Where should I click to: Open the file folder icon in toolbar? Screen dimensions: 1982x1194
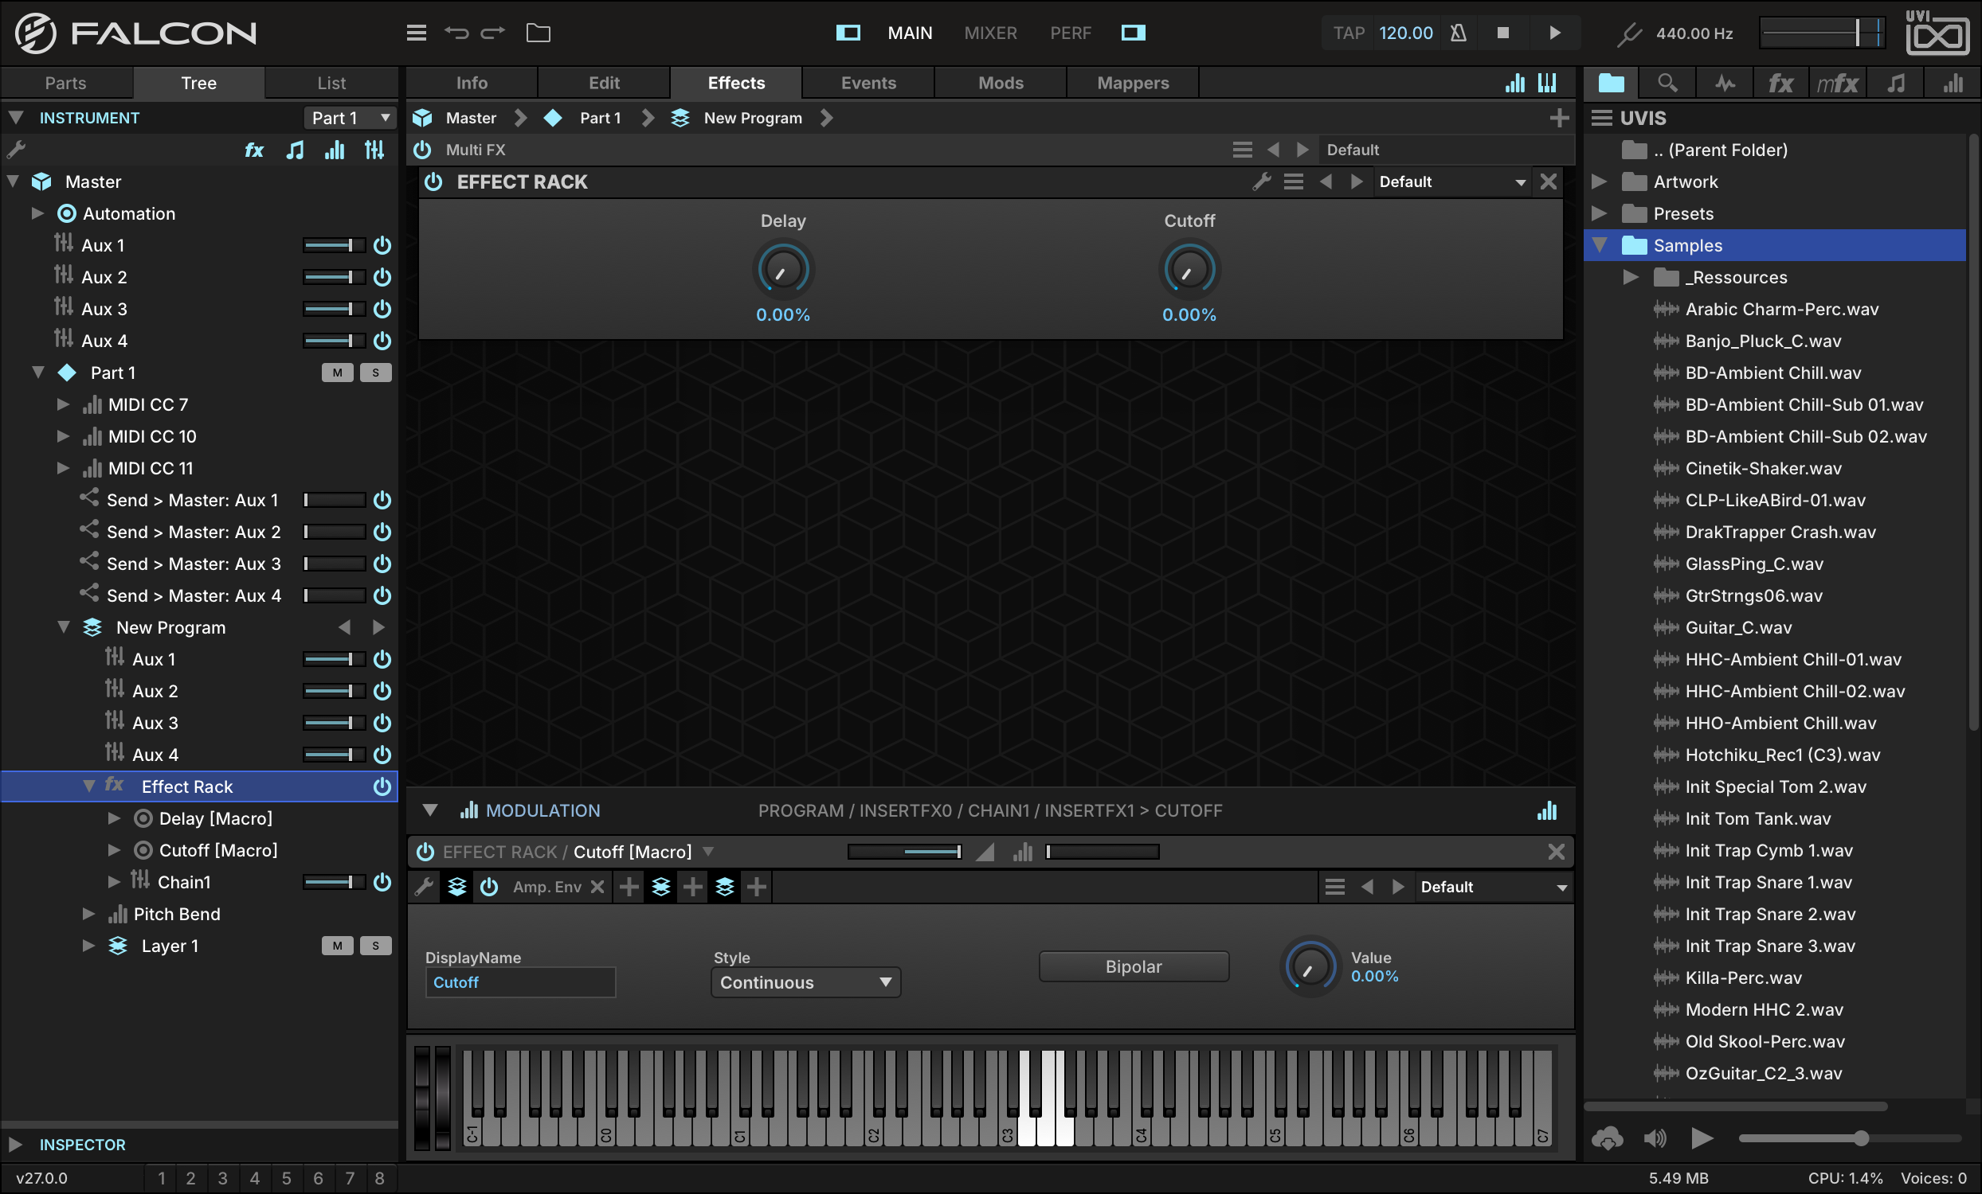click(539, 33)
